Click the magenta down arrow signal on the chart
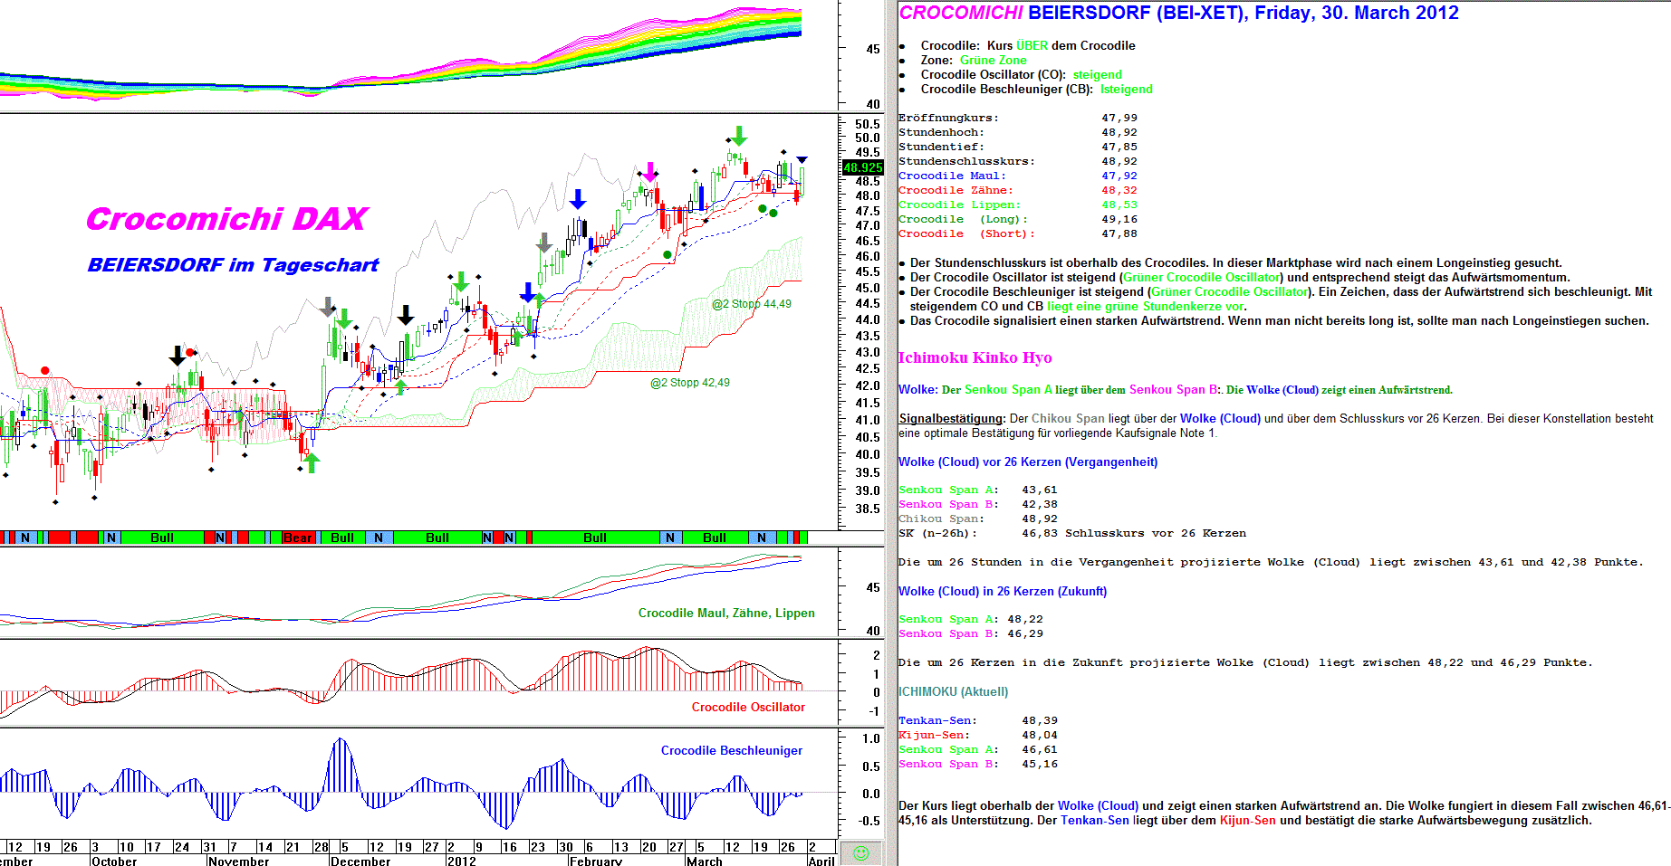 coord(649,172)
